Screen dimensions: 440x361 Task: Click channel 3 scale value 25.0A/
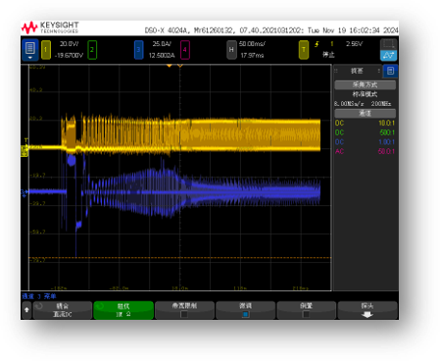[162, 44]
